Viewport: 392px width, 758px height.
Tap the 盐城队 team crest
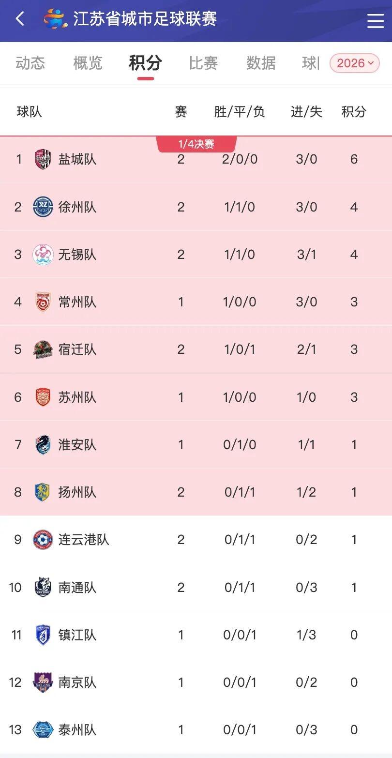(x=43, y=159)
